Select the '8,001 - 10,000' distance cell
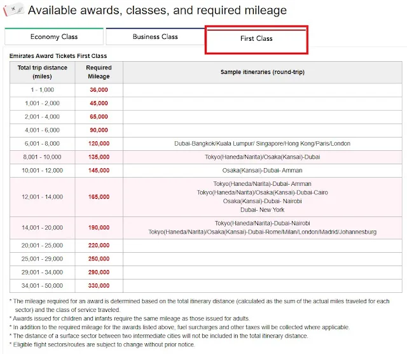Screen dimensions: 407x354 tap(43, 157)
